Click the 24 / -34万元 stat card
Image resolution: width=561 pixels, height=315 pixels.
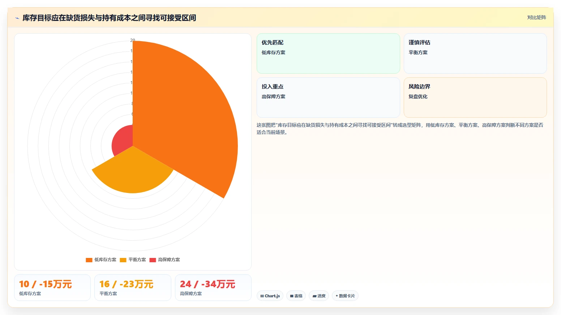213,288
